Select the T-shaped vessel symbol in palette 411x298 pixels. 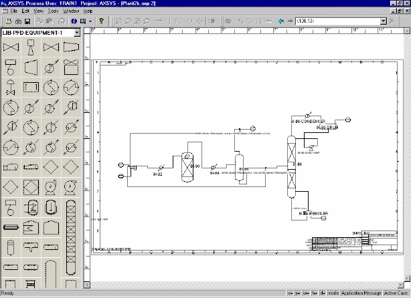(x=31, y=247)
